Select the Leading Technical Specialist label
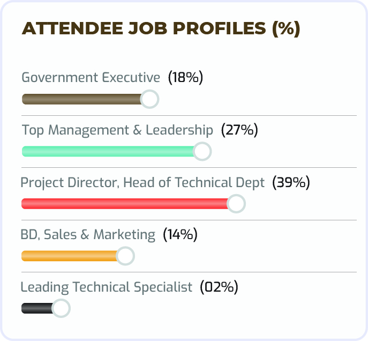Image resolution: width=368 pixels, height=341 pixels. coord(106,287)
